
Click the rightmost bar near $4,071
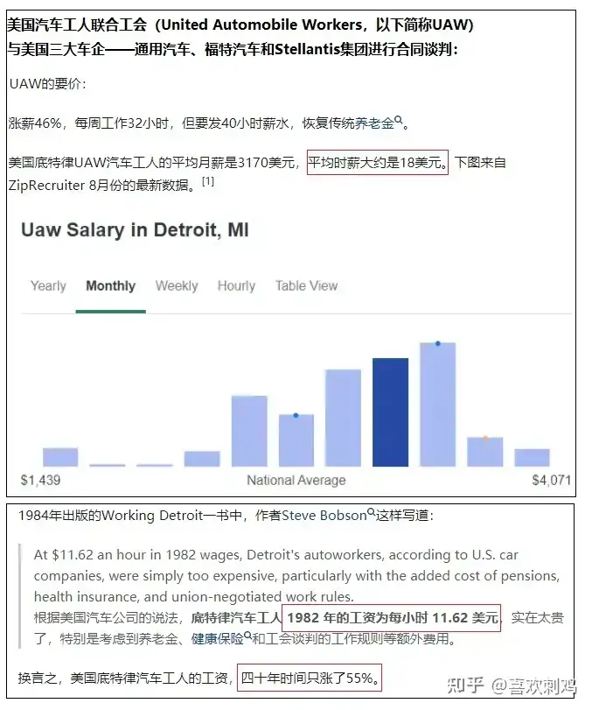click(x=533, y=458)
